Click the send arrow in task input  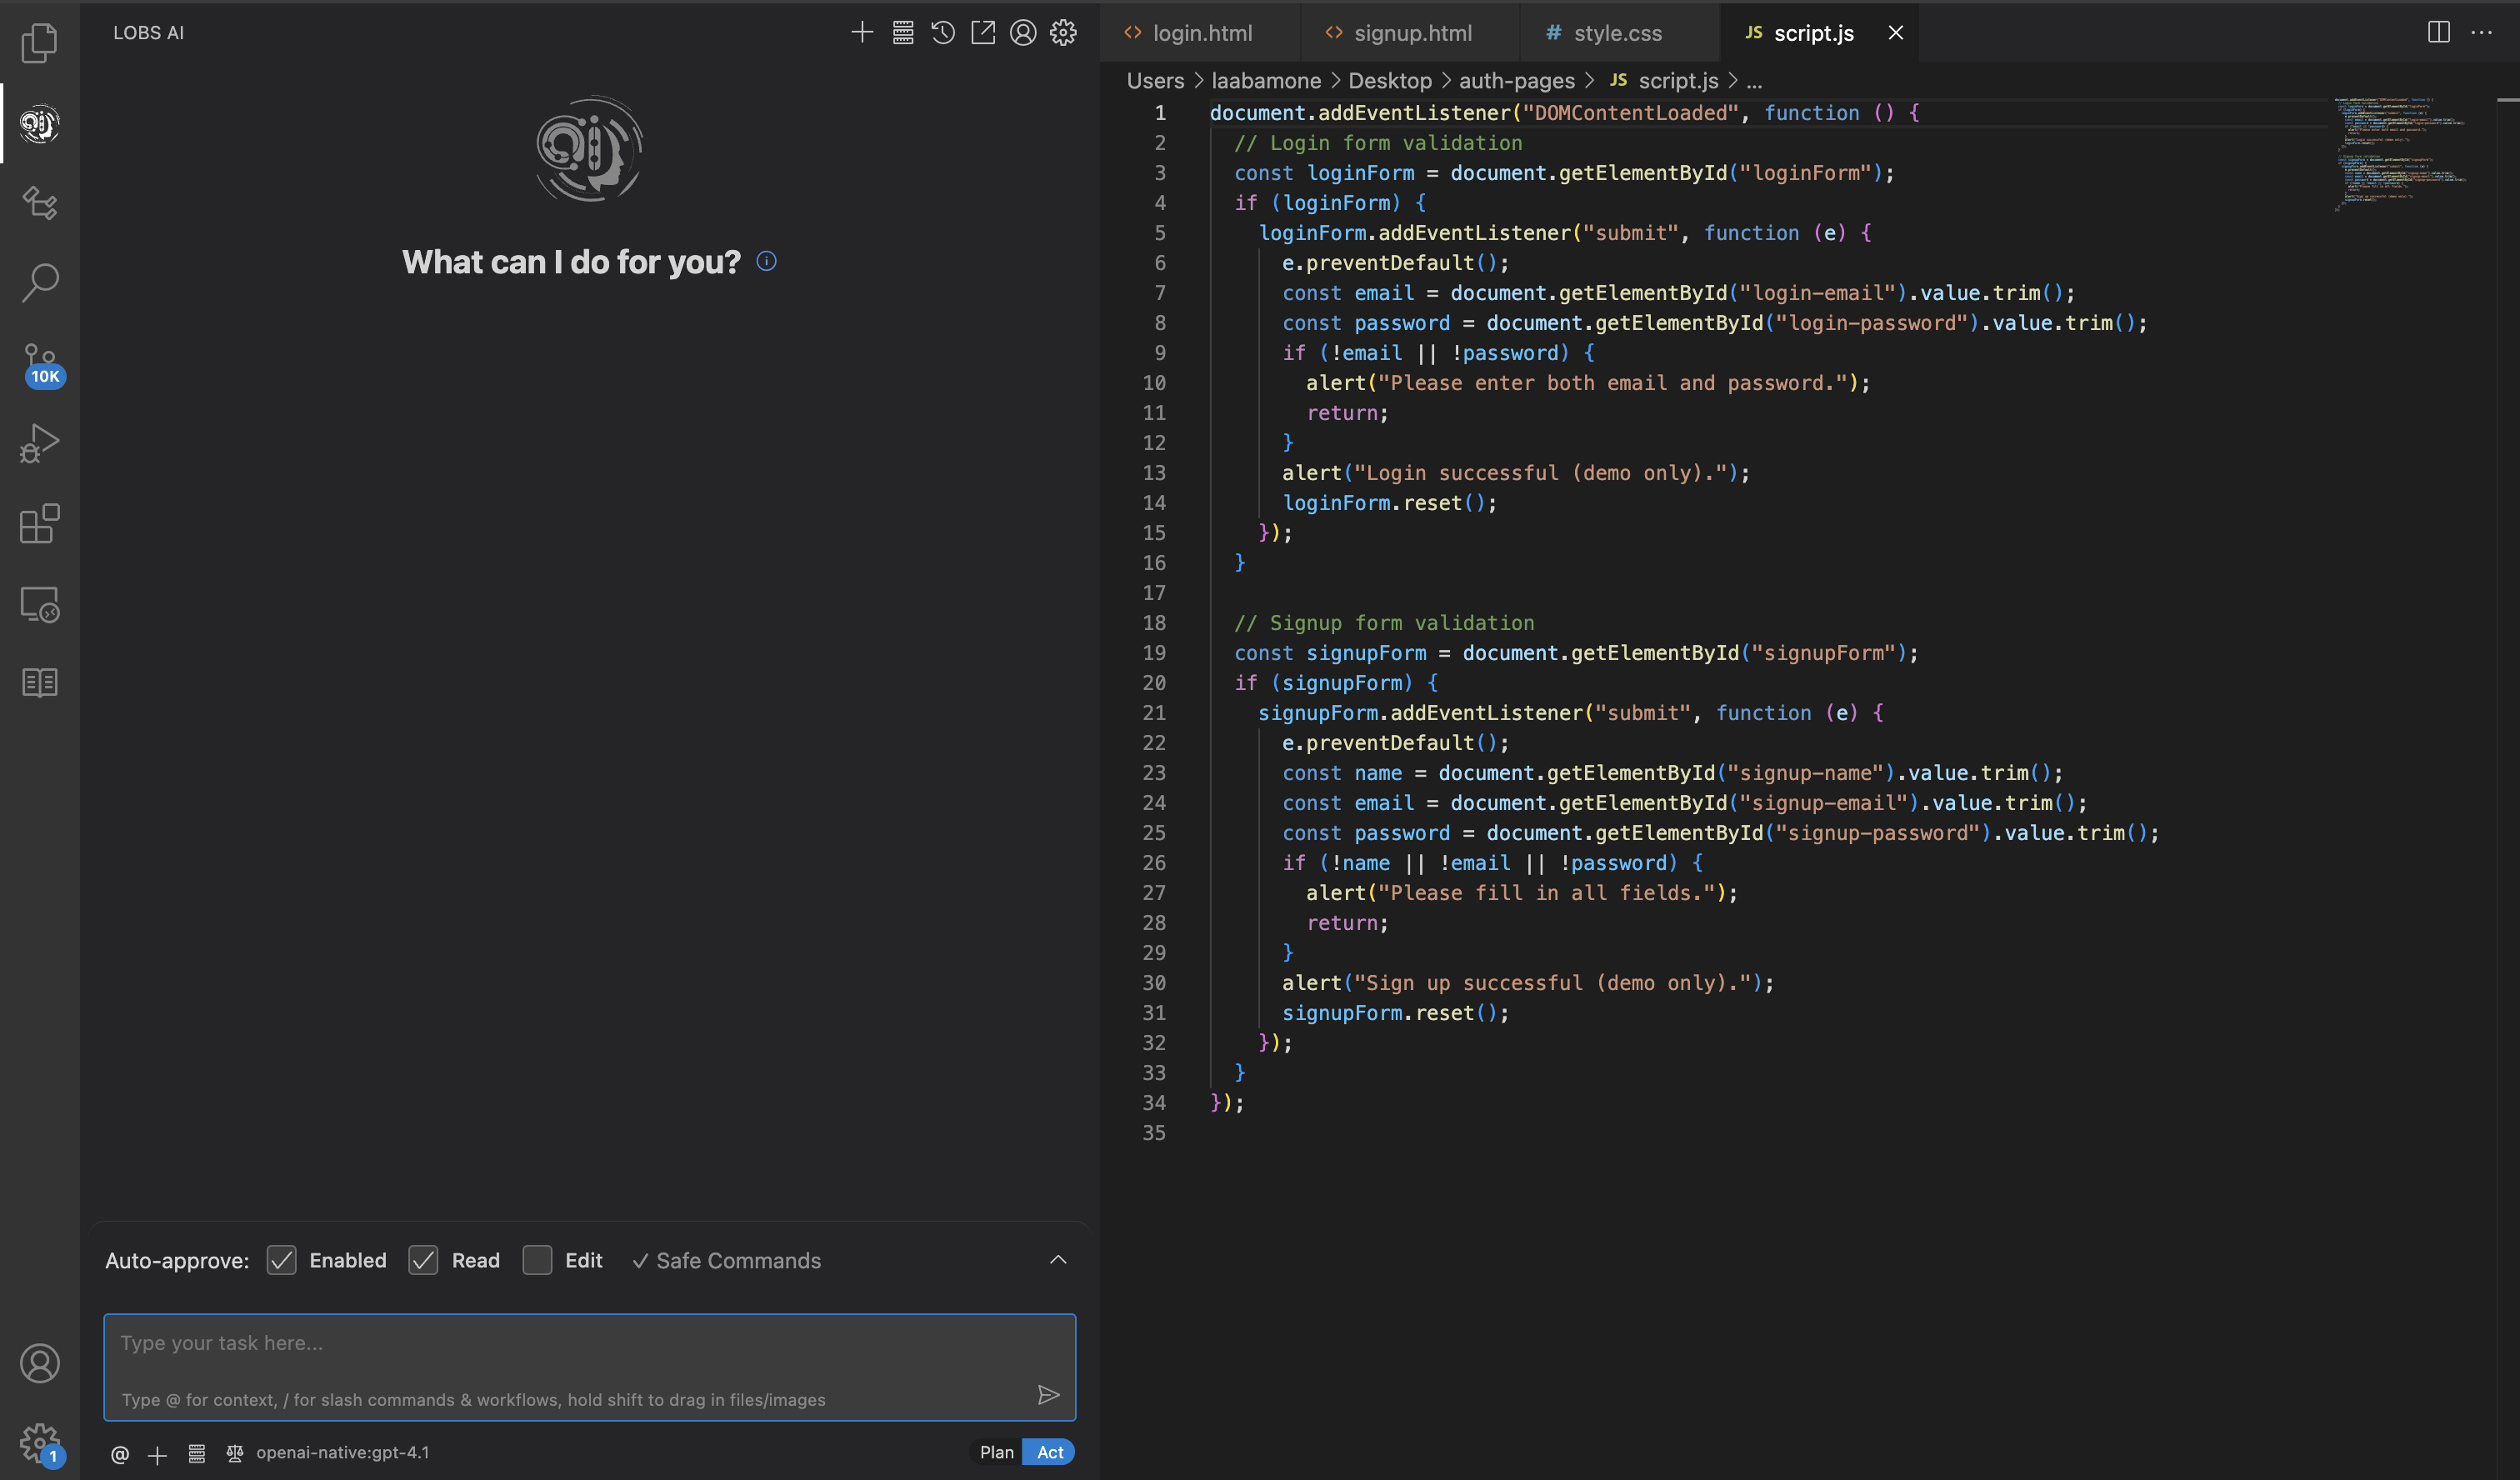(1048, 1395)
